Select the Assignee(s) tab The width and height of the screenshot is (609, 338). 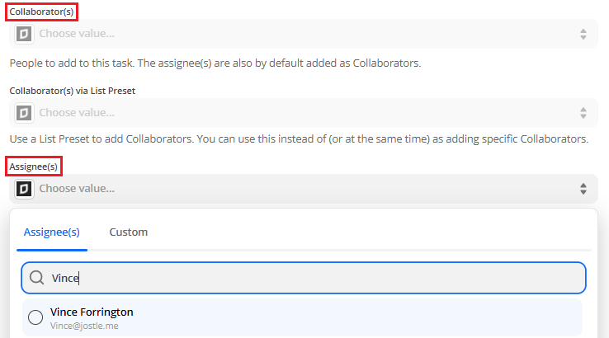[52, 232]
